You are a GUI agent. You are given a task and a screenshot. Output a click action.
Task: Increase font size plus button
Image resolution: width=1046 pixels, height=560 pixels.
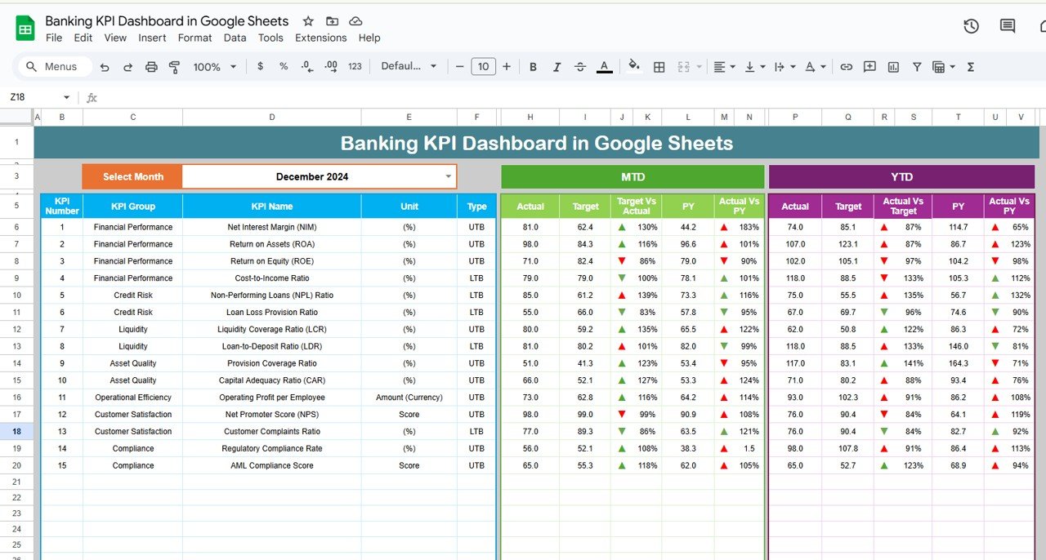point(507,67)
